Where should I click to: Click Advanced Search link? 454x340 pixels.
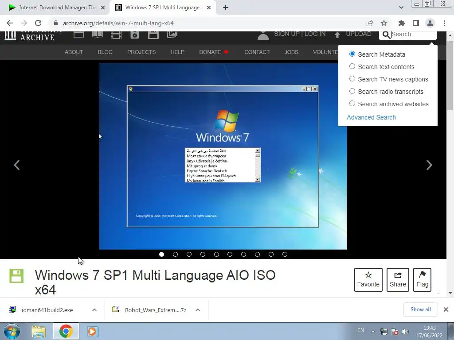point(371,117)
